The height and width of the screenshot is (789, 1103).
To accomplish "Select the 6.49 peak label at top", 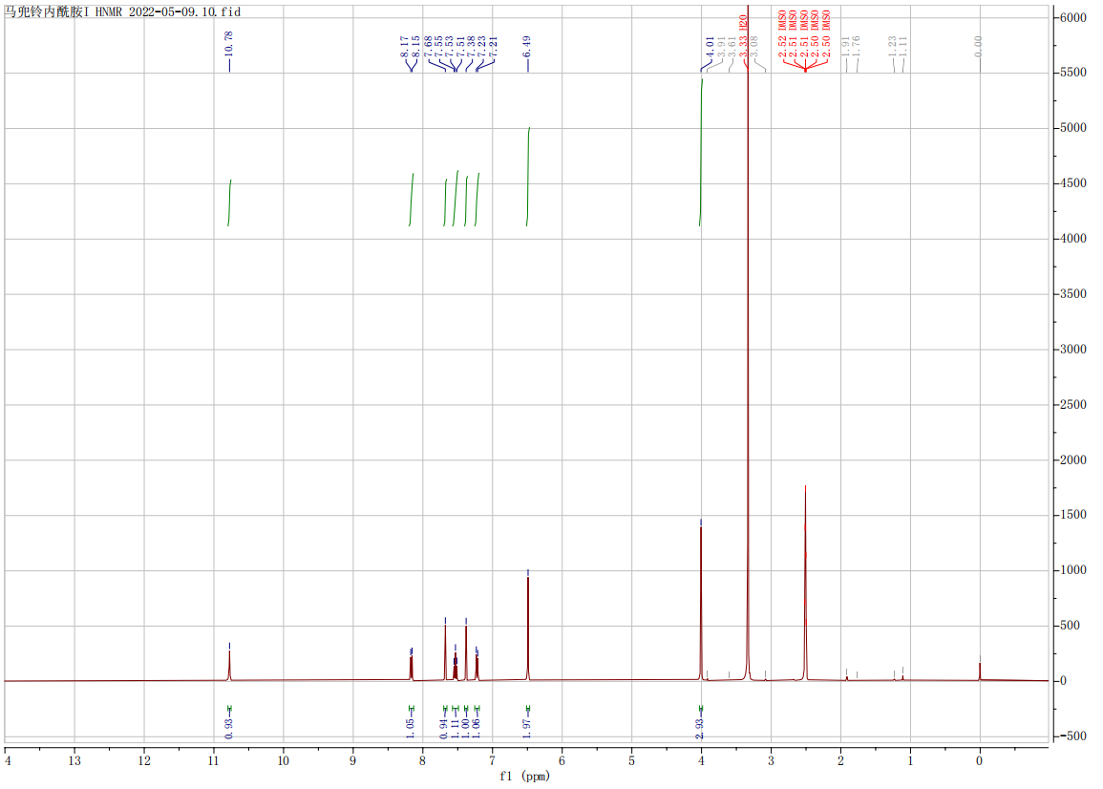I will click(527, 49).
